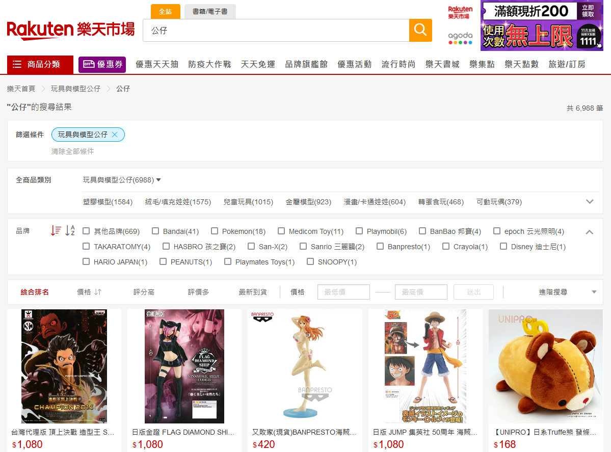Screen dimensions: 611x452
Task: Sort brands alphabetically A-Z icon
Action: pos(70,231)
